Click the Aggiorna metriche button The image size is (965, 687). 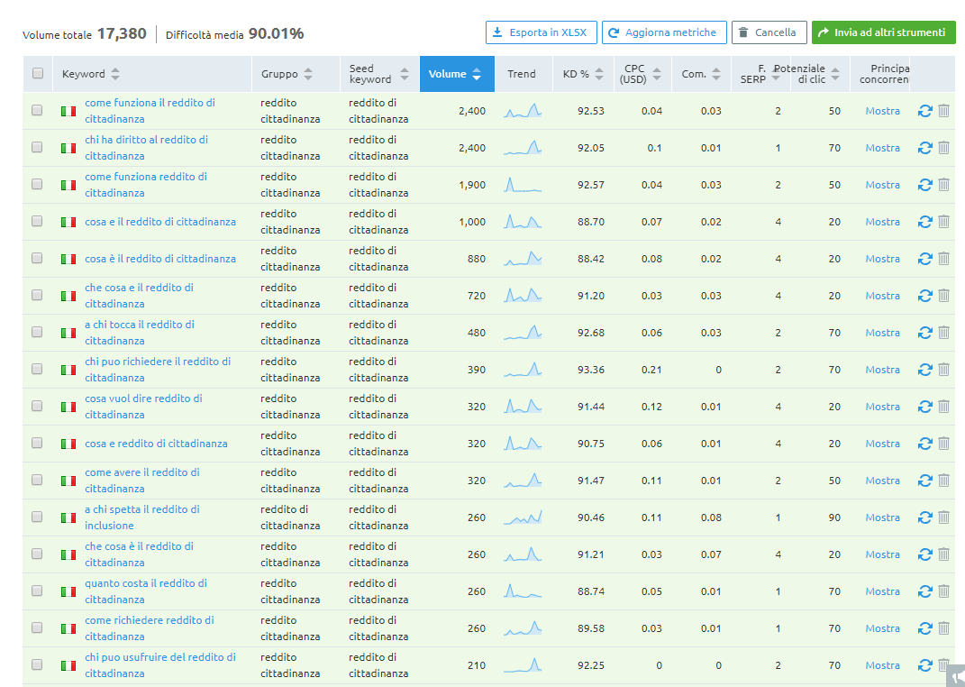pos(663,32)
